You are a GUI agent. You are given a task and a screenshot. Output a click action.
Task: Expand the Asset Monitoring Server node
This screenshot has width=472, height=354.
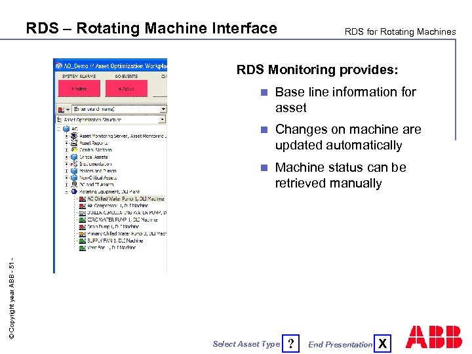67,136
